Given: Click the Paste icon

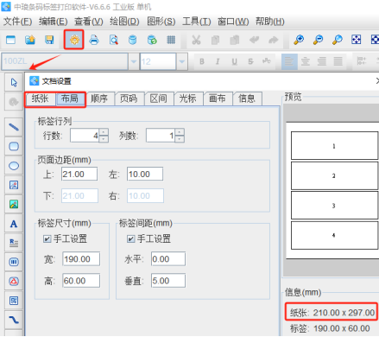Looking at the screenshot, I should [235, 40].
